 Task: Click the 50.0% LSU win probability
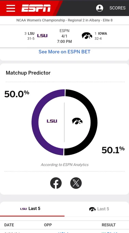pos(17,94)
